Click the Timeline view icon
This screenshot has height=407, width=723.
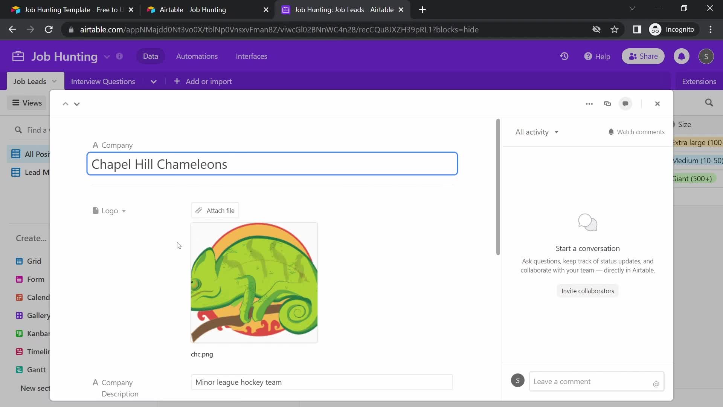point(19,351)
